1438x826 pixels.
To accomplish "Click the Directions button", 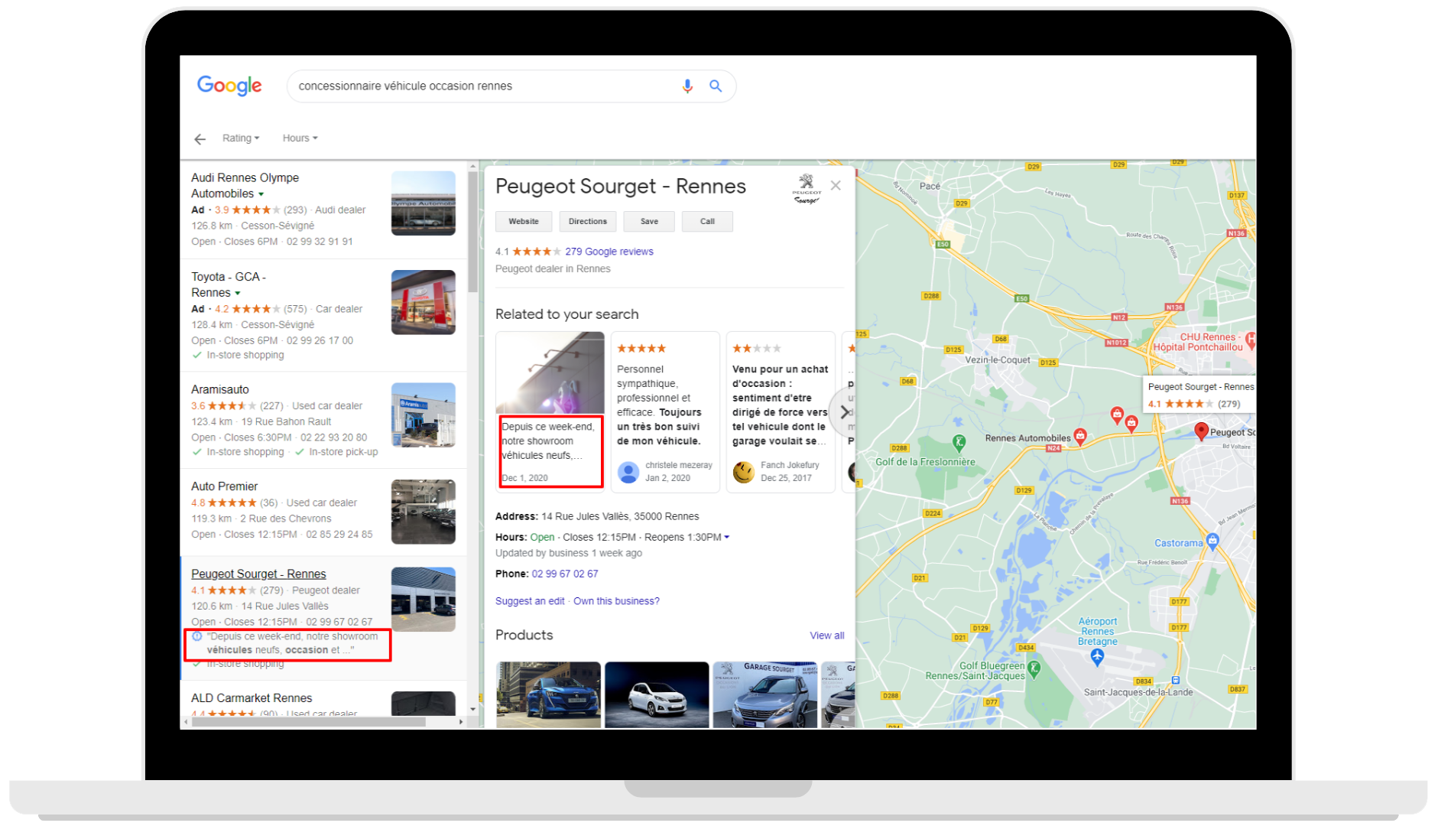I will pos(587,221).
